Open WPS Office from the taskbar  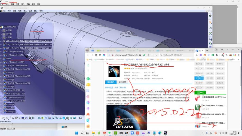click(x=105, y=133)
